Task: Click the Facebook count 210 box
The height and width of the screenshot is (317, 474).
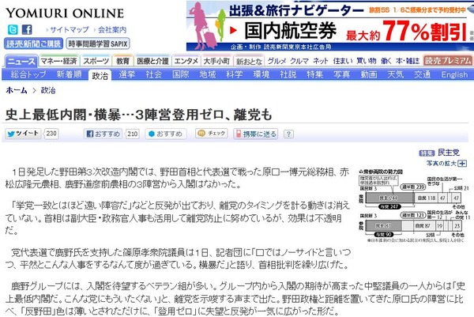Action: [133, 134]
